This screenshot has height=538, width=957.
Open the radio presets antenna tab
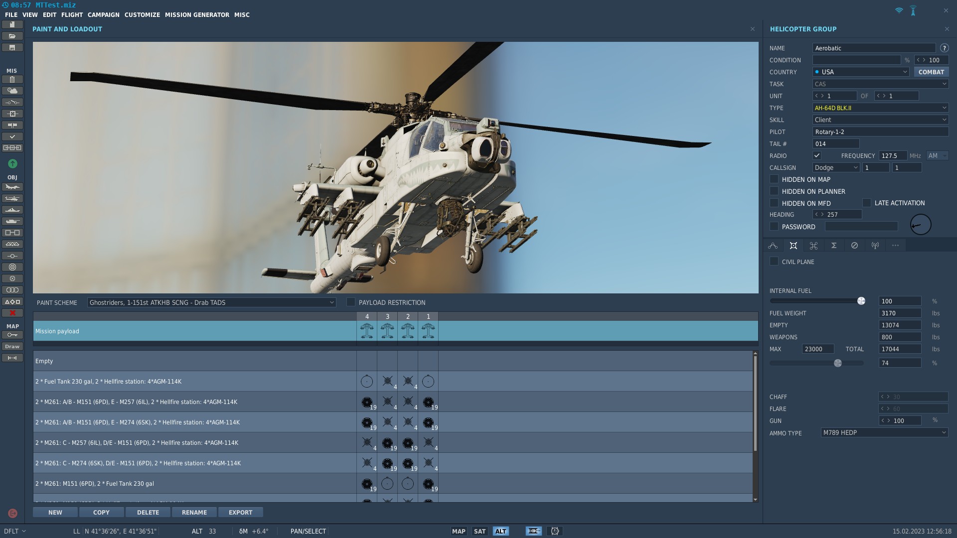click(x=875, y=246)
